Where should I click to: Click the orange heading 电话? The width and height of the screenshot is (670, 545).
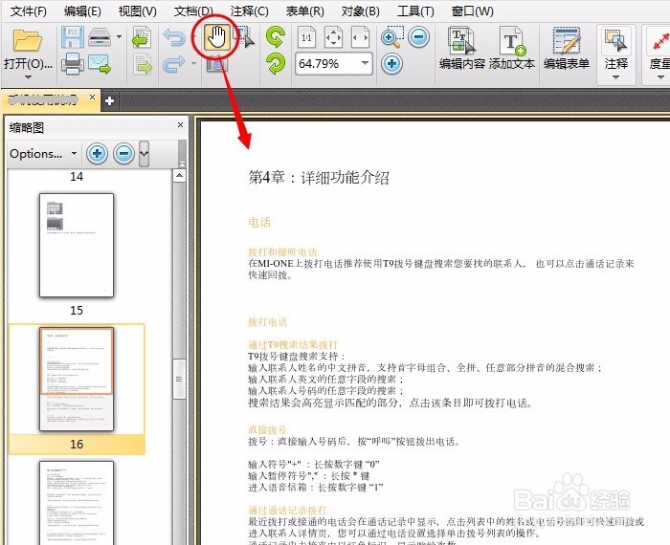(x=259, y=222)
